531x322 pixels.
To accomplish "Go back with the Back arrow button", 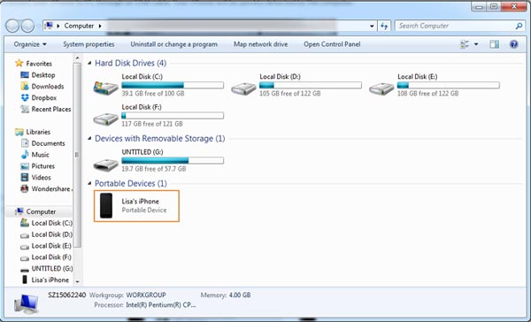I will click(12, 26).
